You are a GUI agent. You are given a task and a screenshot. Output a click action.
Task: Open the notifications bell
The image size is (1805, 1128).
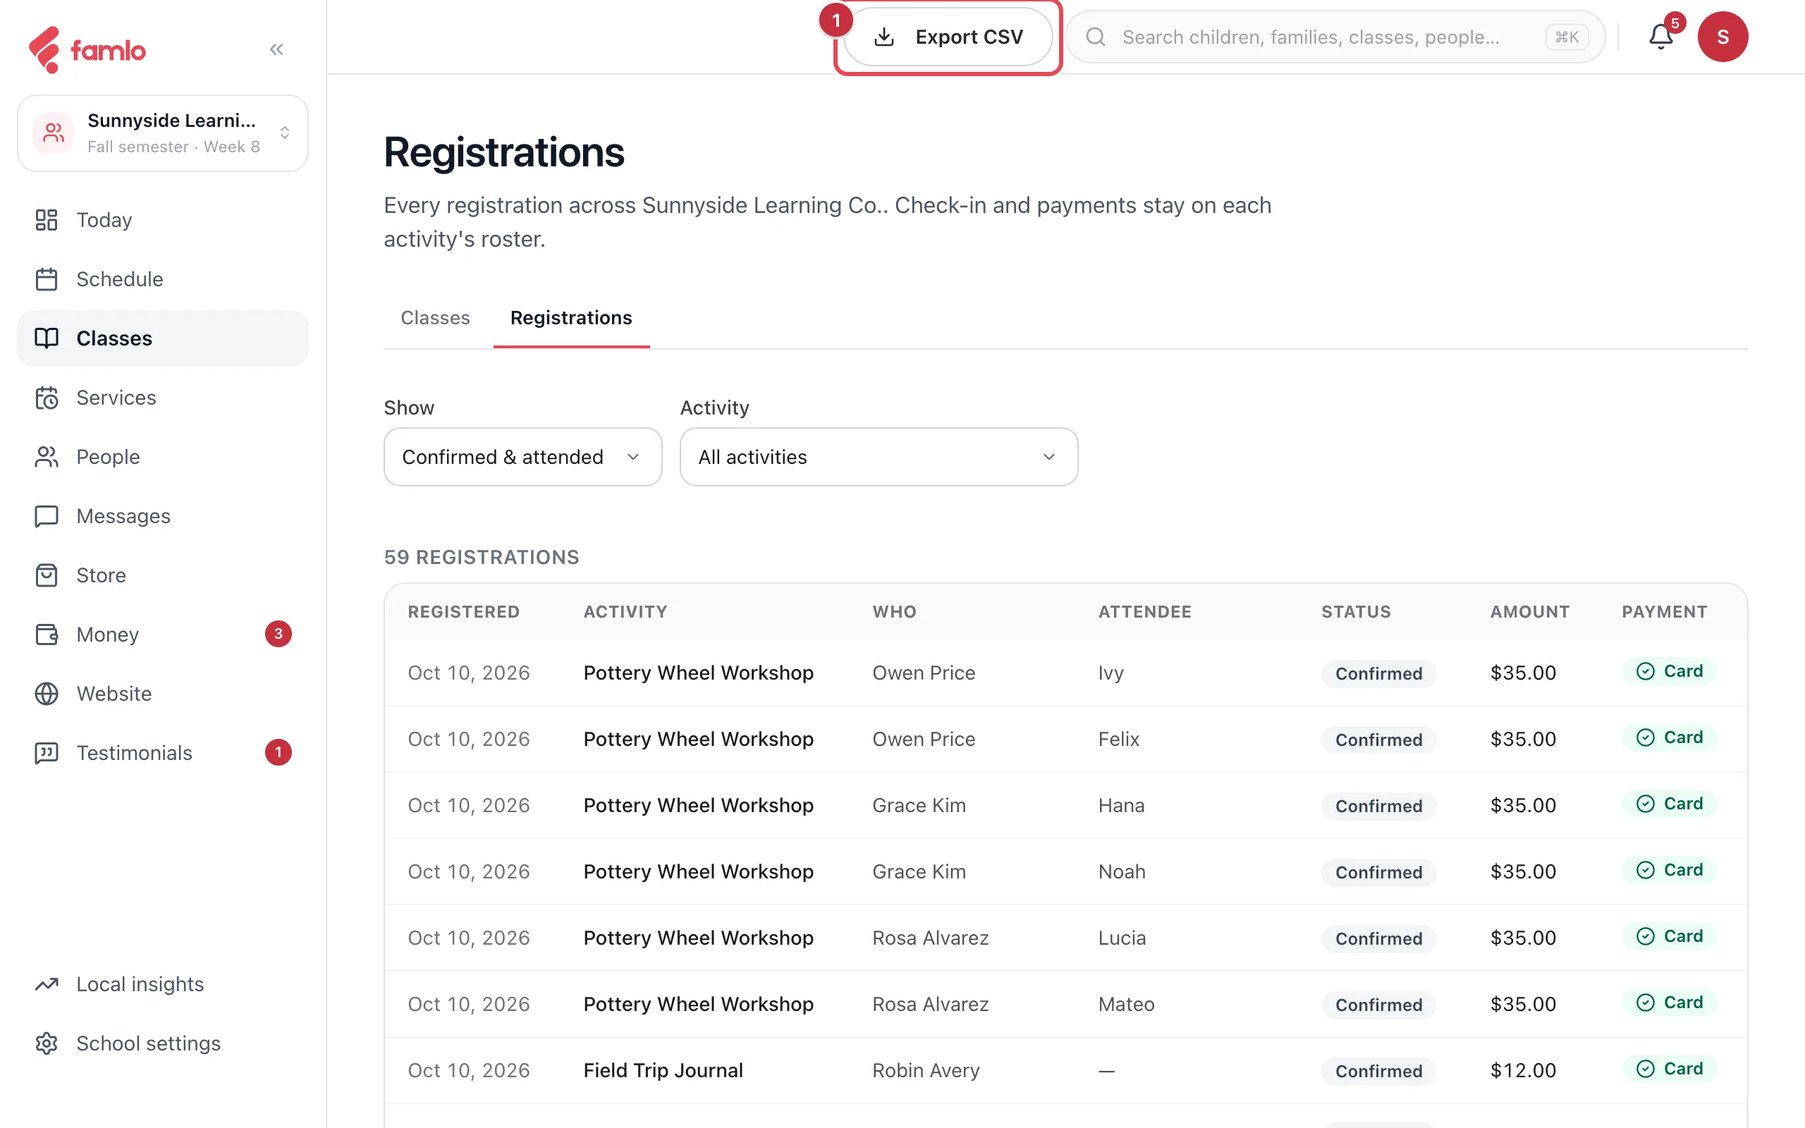(1660, 37)
